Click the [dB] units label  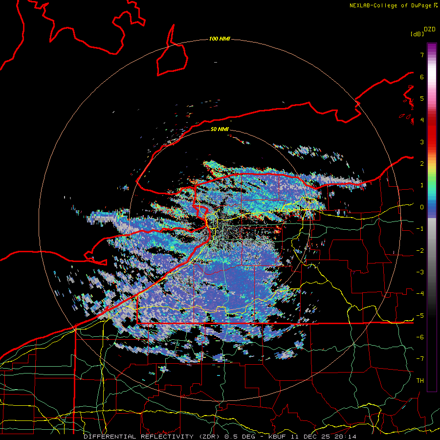pyautogui.click(x=417, y=34)
